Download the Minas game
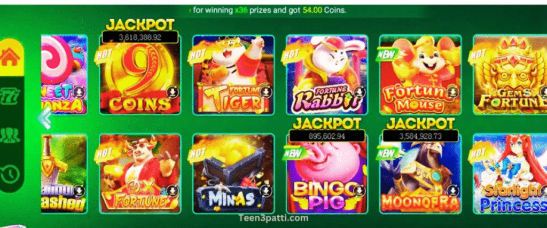The width and height of the screenshot is (547, 228). 266,191
